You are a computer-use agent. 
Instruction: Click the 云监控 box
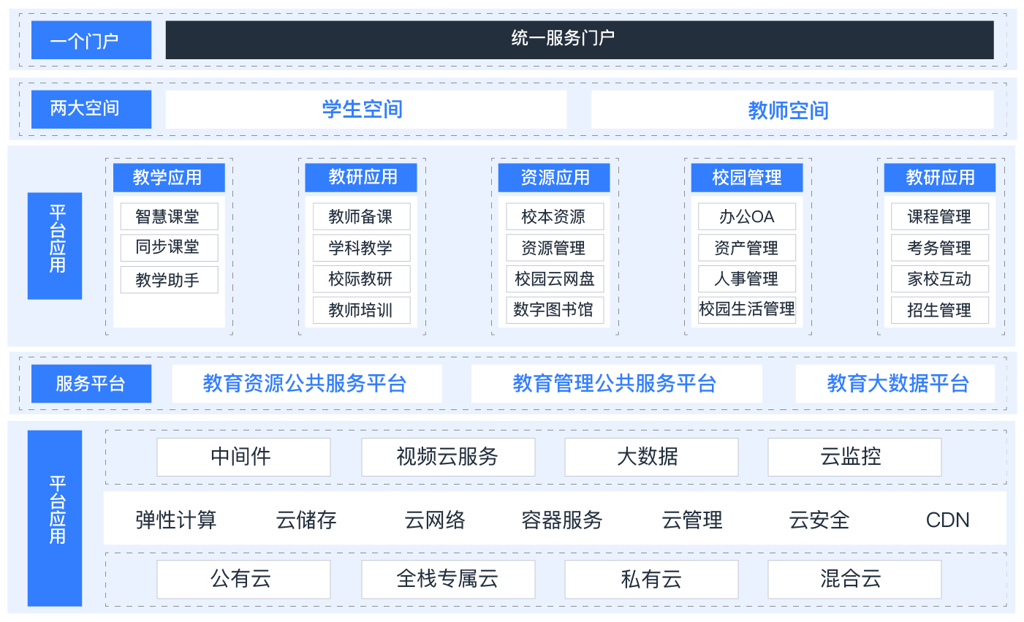pos(854,457)
